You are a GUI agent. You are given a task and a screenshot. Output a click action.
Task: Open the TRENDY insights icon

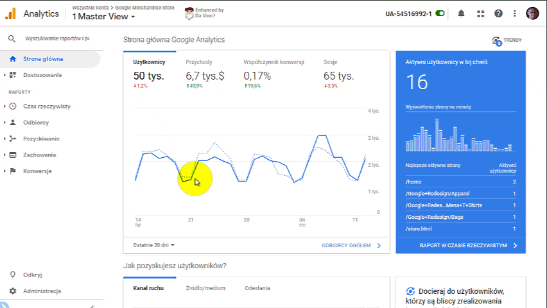[x=497, y=41]
